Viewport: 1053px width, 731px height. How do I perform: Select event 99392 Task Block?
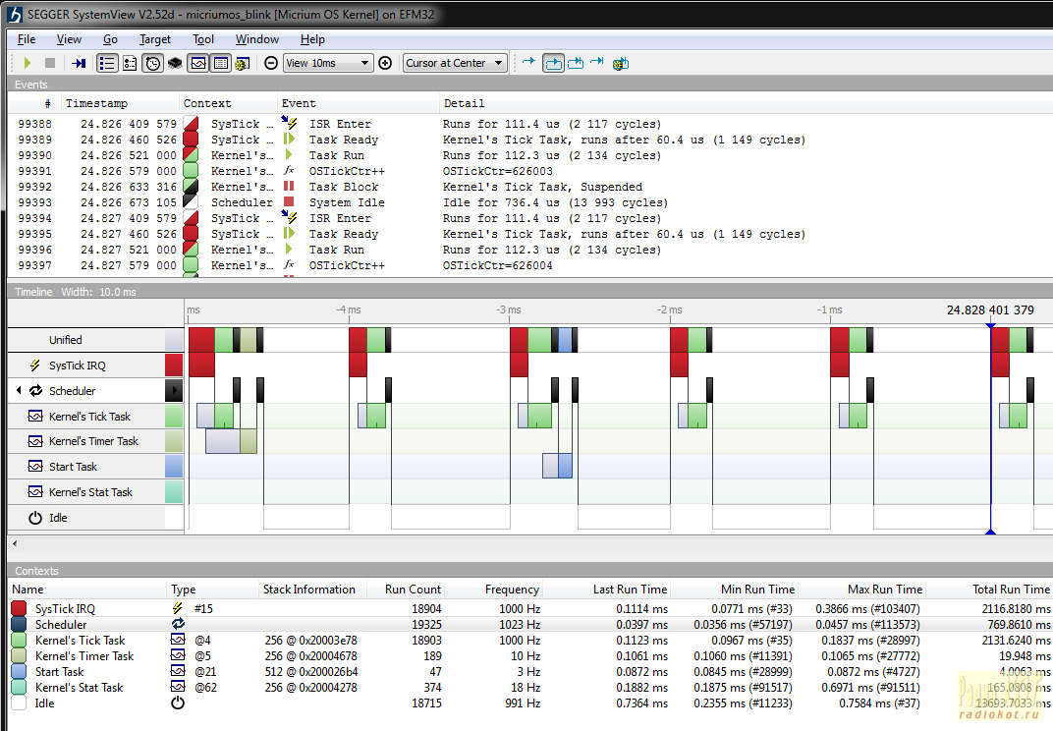[x=529, y=187]
